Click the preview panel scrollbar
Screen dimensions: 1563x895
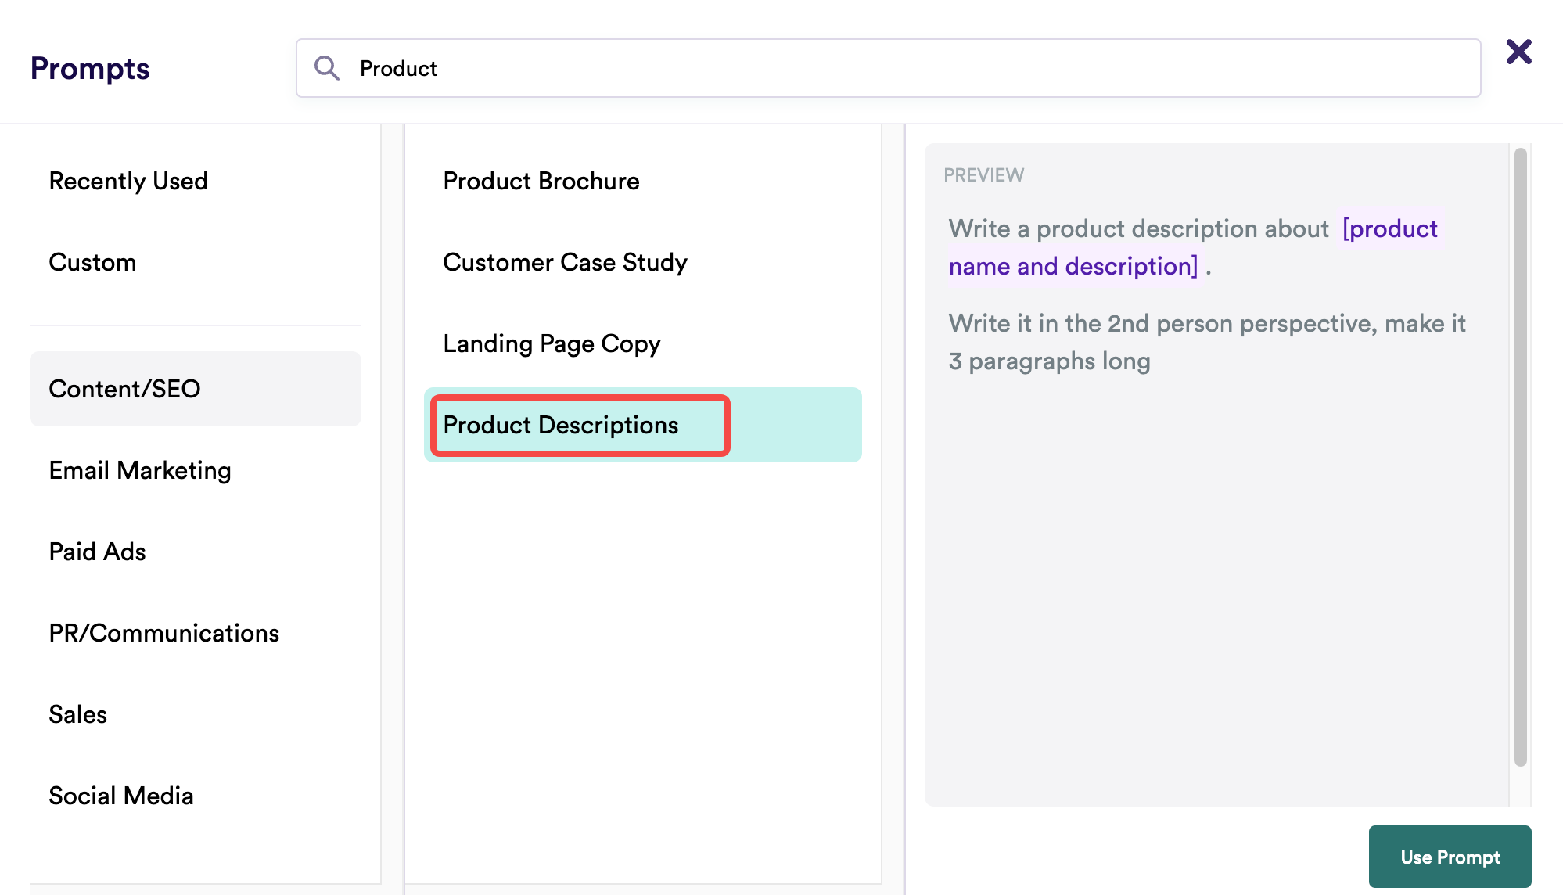[x=1520, y=458]
